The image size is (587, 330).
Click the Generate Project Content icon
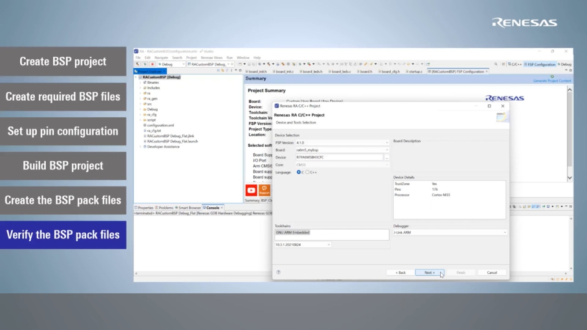pos(552,77)
